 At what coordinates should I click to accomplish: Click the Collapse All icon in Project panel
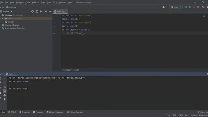coord(41,12)
